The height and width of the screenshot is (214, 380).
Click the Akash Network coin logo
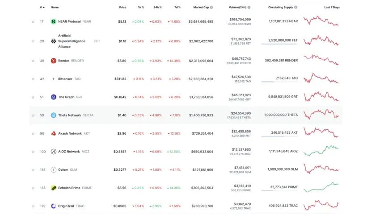pos(54,133)
